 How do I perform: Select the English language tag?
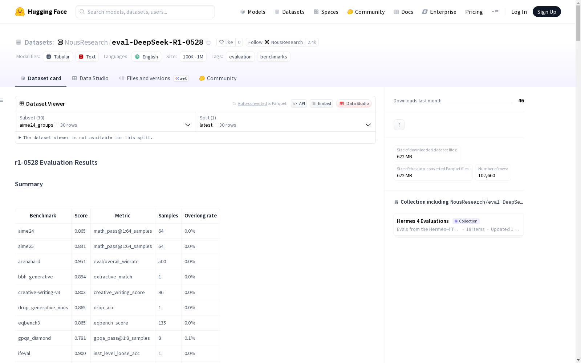pyautogui.click(x=146, y=57)
